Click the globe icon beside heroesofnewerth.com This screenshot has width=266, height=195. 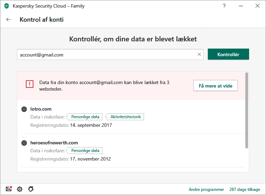[24, 143]
